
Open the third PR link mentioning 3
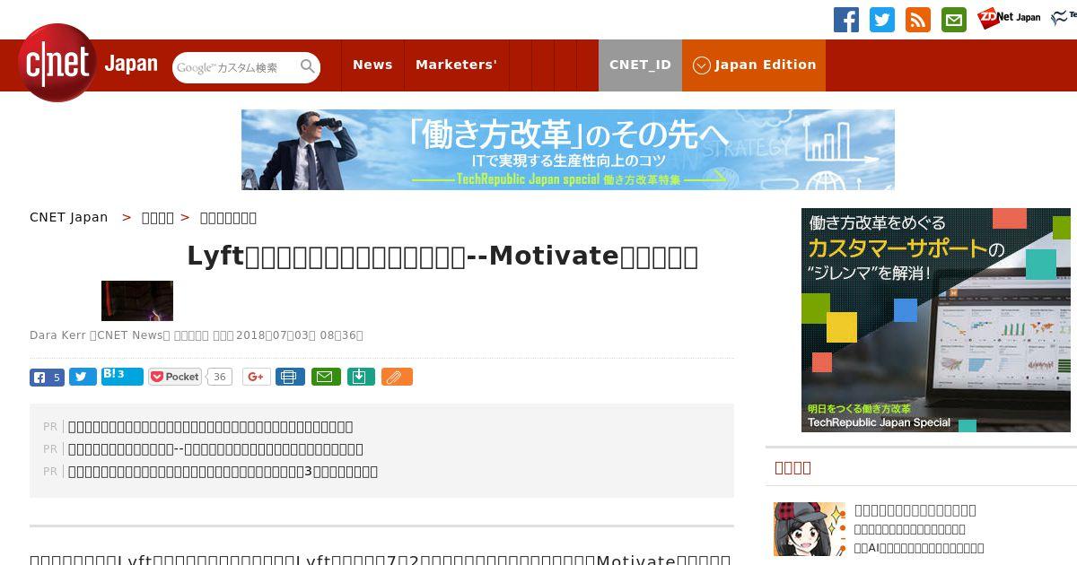tap(223, 472)
